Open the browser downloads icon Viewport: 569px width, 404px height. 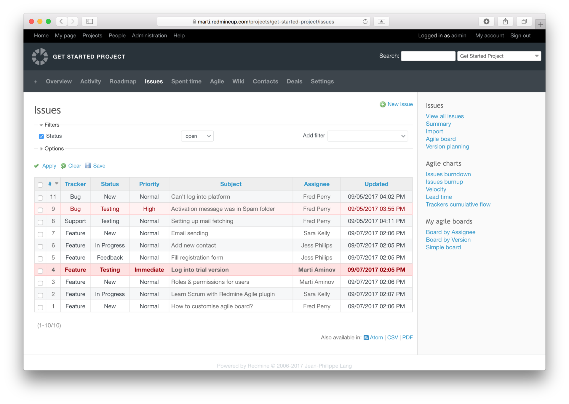pyautogui.click(x=486, y=21)
